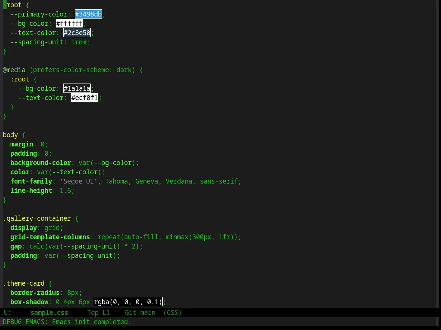The height and width of the screenshot is (330, 441).
Task: Click the U:--- buffer status in mode line
Action: pyautogui.click(x=13, y=312)
